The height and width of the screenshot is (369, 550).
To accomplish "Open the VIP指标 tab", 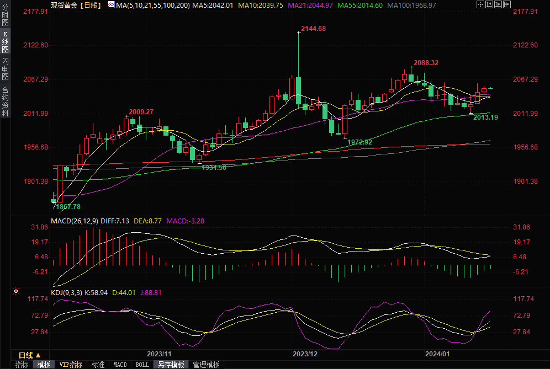I will (x=71, y=365).
